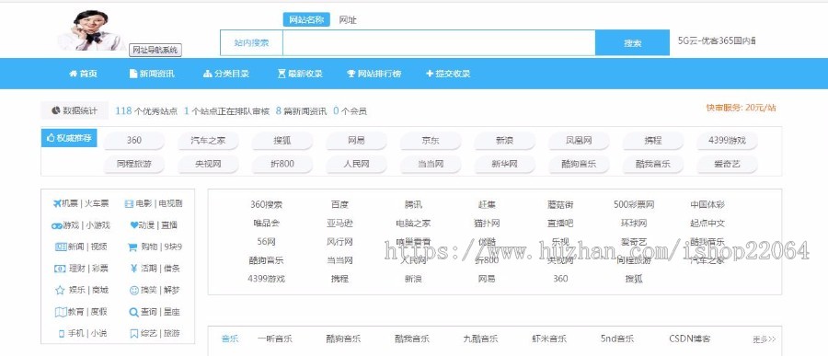
Task: Click the 4399游戏 recommended site pill
Action: [x=727, y=141]
